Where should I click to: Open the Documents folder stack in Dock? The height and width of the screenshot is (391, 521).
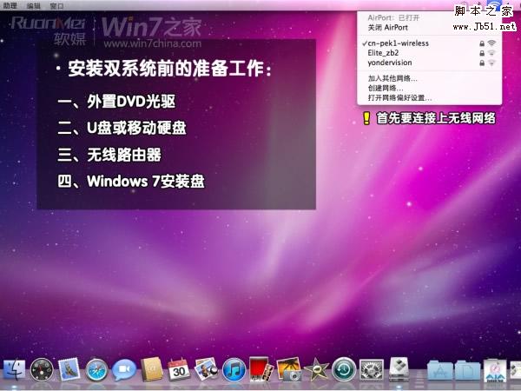coord(467,370)
